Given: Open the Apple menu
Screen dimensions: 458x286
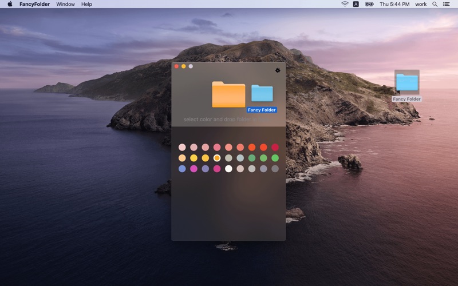Looking at the screenshot, I should [10, 4].
